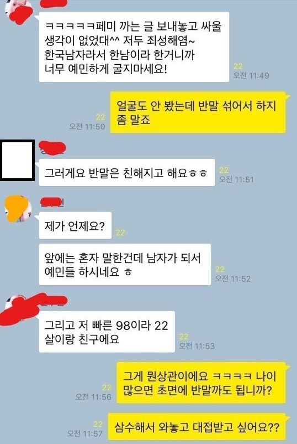Click the 오전 11:57 timestamp
The height and width of the screenshot is (444, 297).
click(84, 433)
